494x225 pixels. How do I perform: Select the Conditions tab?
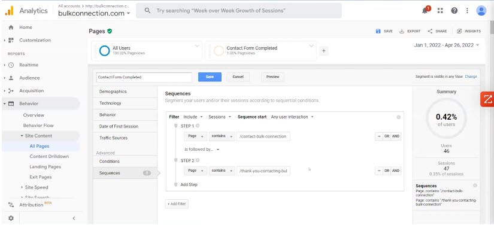coord(125,162)
